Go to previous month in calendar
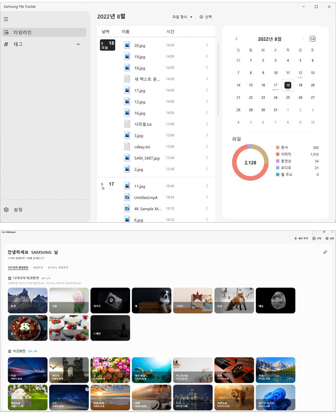 237,39
